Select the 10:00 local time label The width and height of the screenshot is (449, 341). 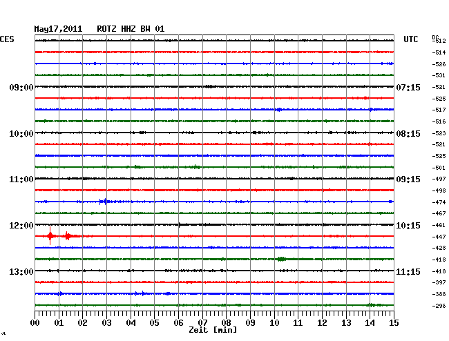tap(21, 134)
